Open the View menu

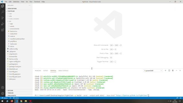(x=23, y=2)
